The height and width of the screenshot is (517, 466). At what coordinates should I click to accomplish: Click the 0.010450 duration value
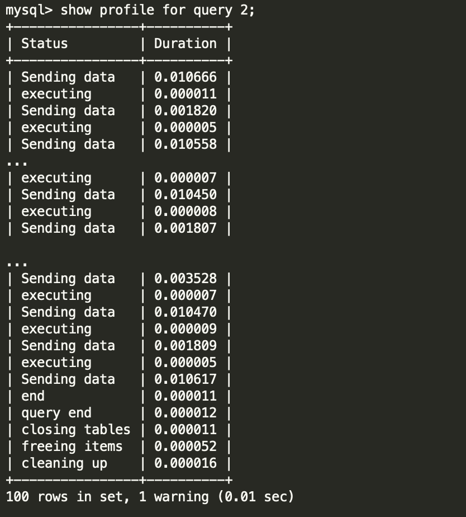[x=185, y=195]
